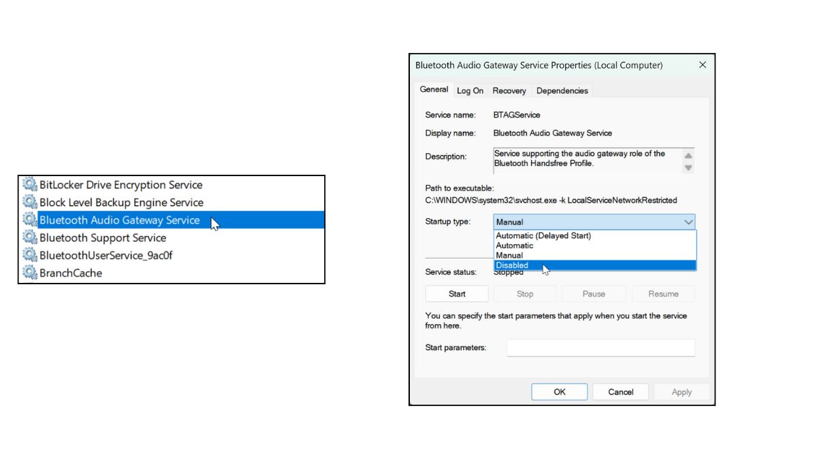Viewport: 817px width, 459px height.
Task: Click the gear icon beside BitLocker Drive Encryption Service
Action: click(29, 185)
